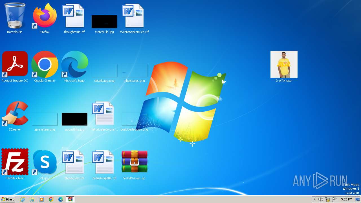
Task: Open the CCleaner shortcut
Action: pyautogui.click(x=15, y=116)
